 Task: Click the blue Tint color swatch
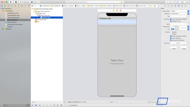pyautogui.click(x=172, y=29)
